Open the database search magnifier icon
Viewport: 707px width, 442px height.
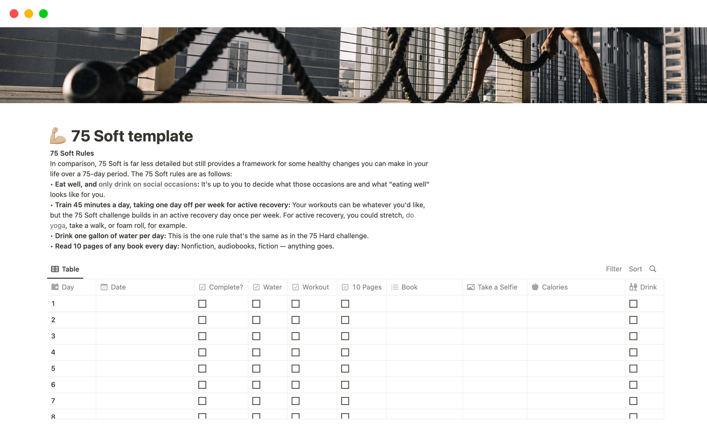pyautogui.click(x=653, y=269)
